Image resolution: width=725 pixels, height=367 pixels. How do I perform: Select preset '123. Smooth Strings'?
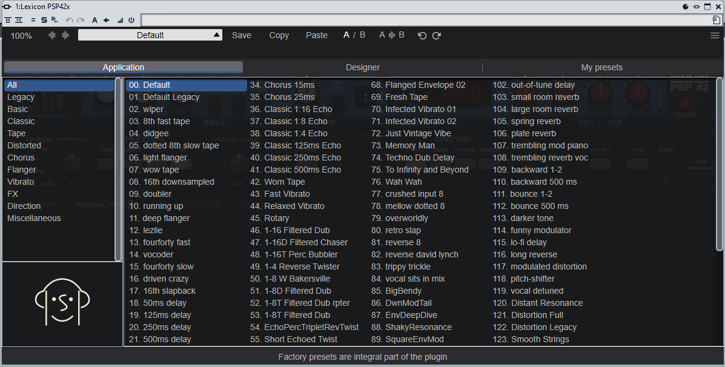[551, 339]
